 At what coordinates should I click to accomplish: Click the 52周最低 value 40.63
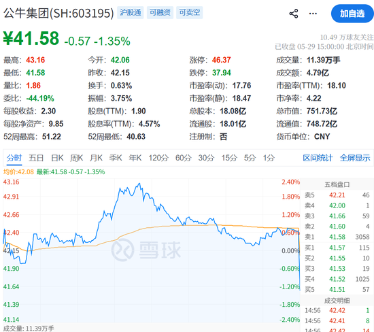click(136, 137)
